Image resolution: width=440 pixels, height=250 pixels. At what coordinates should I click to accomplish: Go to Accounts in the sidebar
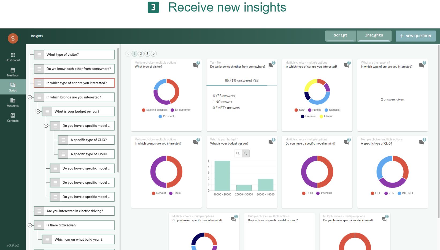[x=13, y=102]
